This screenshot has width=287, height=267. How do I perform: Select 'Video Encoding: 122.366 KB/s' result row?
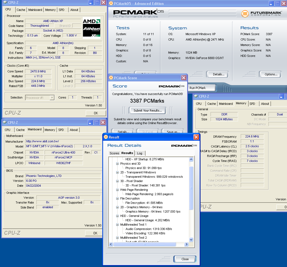[145, 233]
